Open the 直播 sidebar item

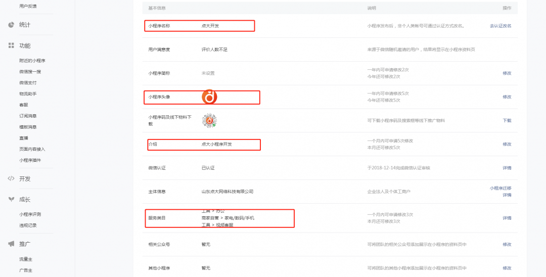24,138
